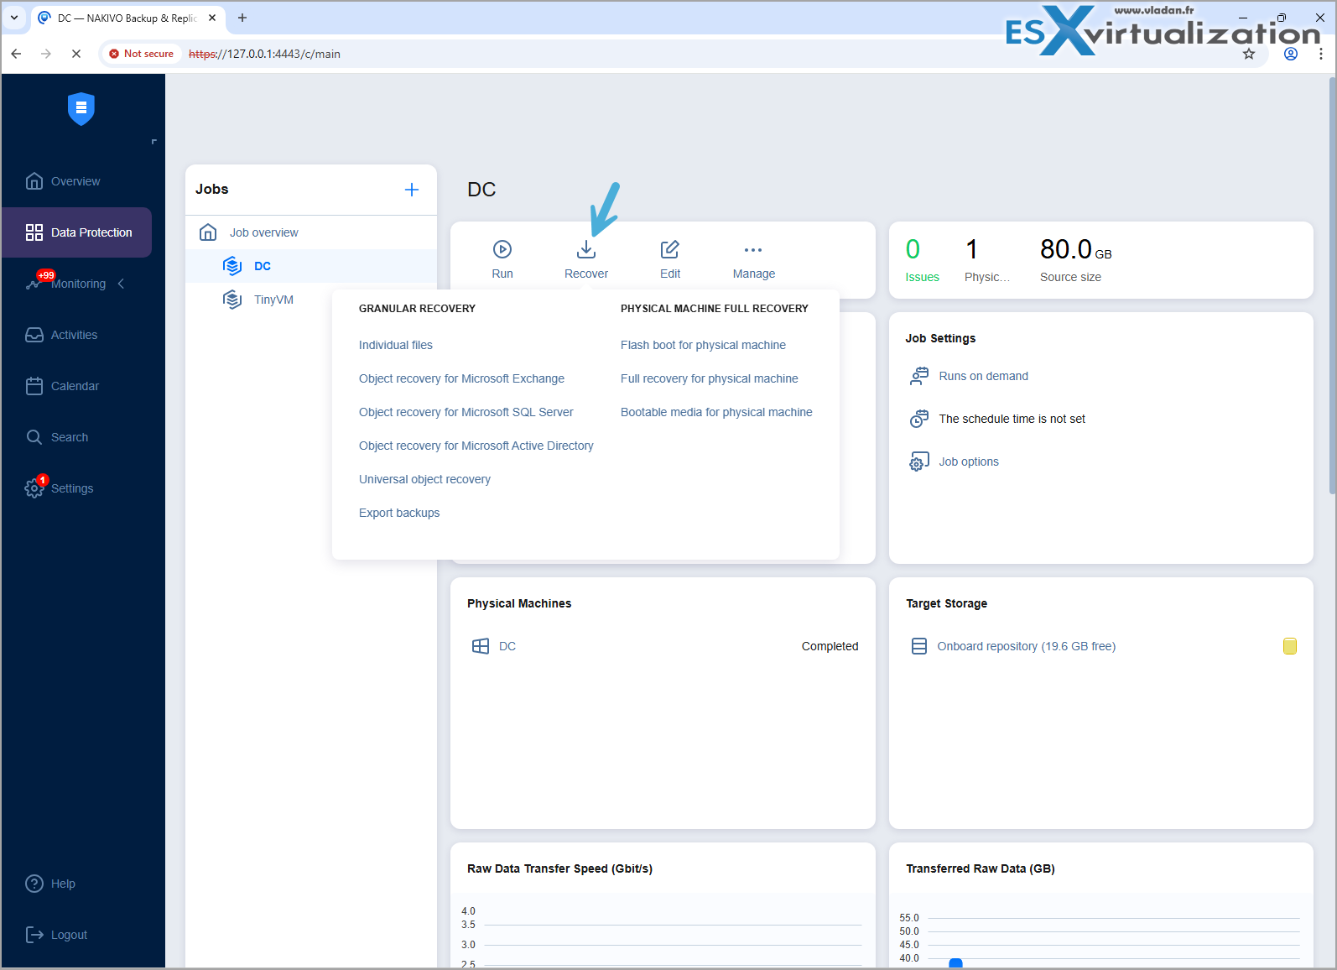Select the DC job in Jobs list
The width and height of the screenshot is (1337, 970).
click(311, 266)
